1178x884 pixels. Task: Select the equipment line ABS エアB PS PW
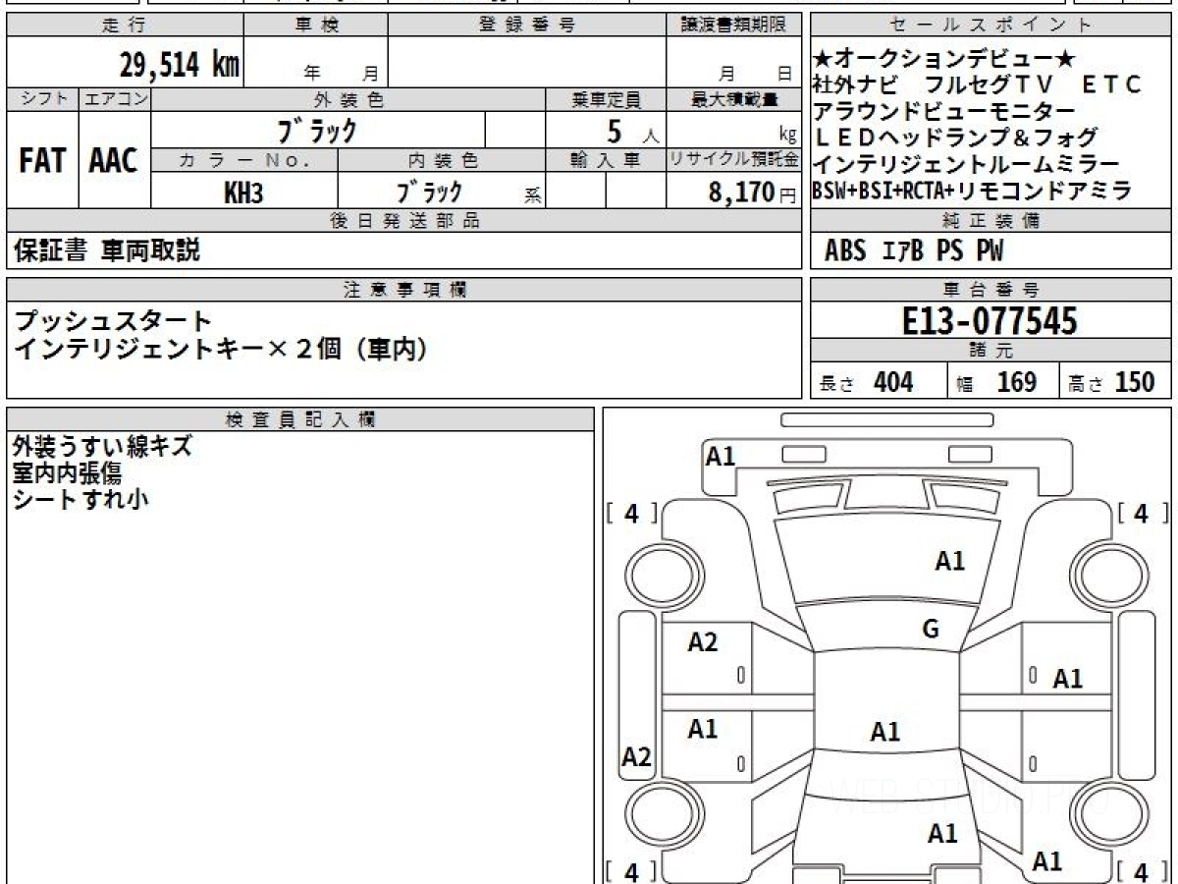[914, 251]
